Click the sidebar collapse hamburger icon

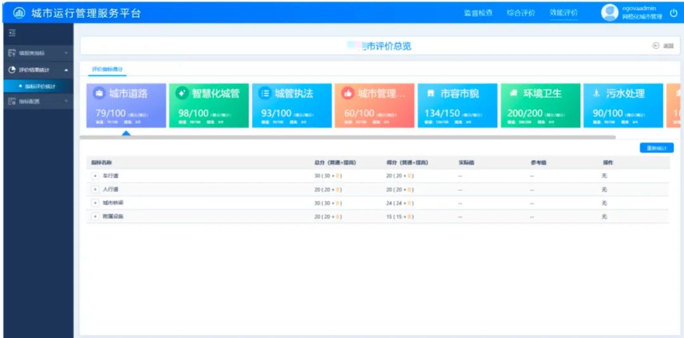point(11,33)
